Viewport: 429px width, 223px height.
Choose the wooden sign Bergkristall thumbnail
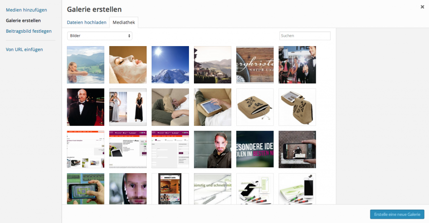pos(255,65)
